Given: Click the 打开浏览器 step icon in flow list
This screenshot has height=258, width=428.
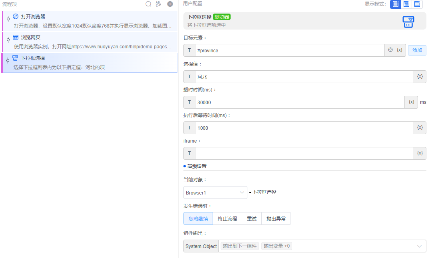Looking at the screenshot, I should tap(15, 16).
